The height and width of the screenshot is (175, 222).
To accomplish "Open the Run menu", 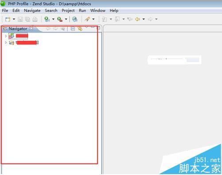I will [82, 11].
